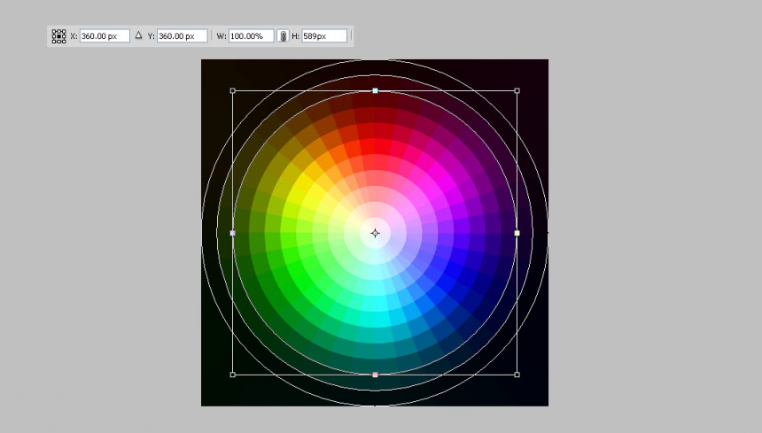The image size is (762, 433).
Task: Click the X position input field
Action: click(x=105, y=36)
